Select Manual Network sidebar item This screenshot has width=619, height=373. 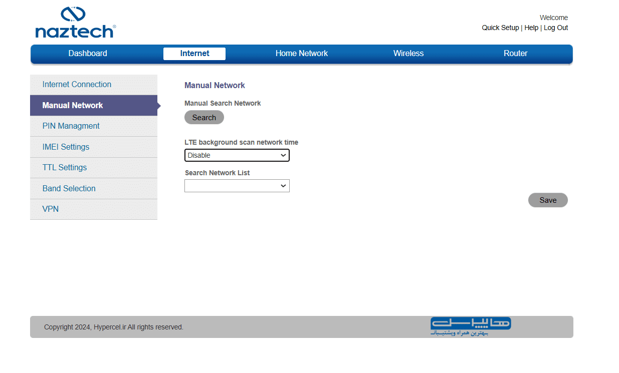[73, 106]
